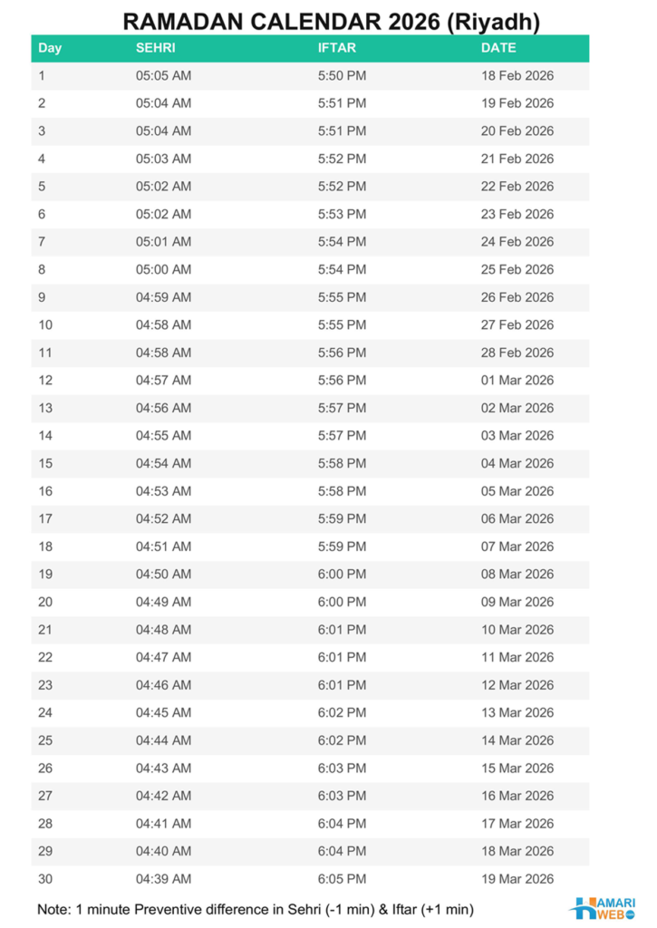Select the 19 Mar 2026 date cell
Viewport: 657px width, 928px height.
[x=517, y=879]
